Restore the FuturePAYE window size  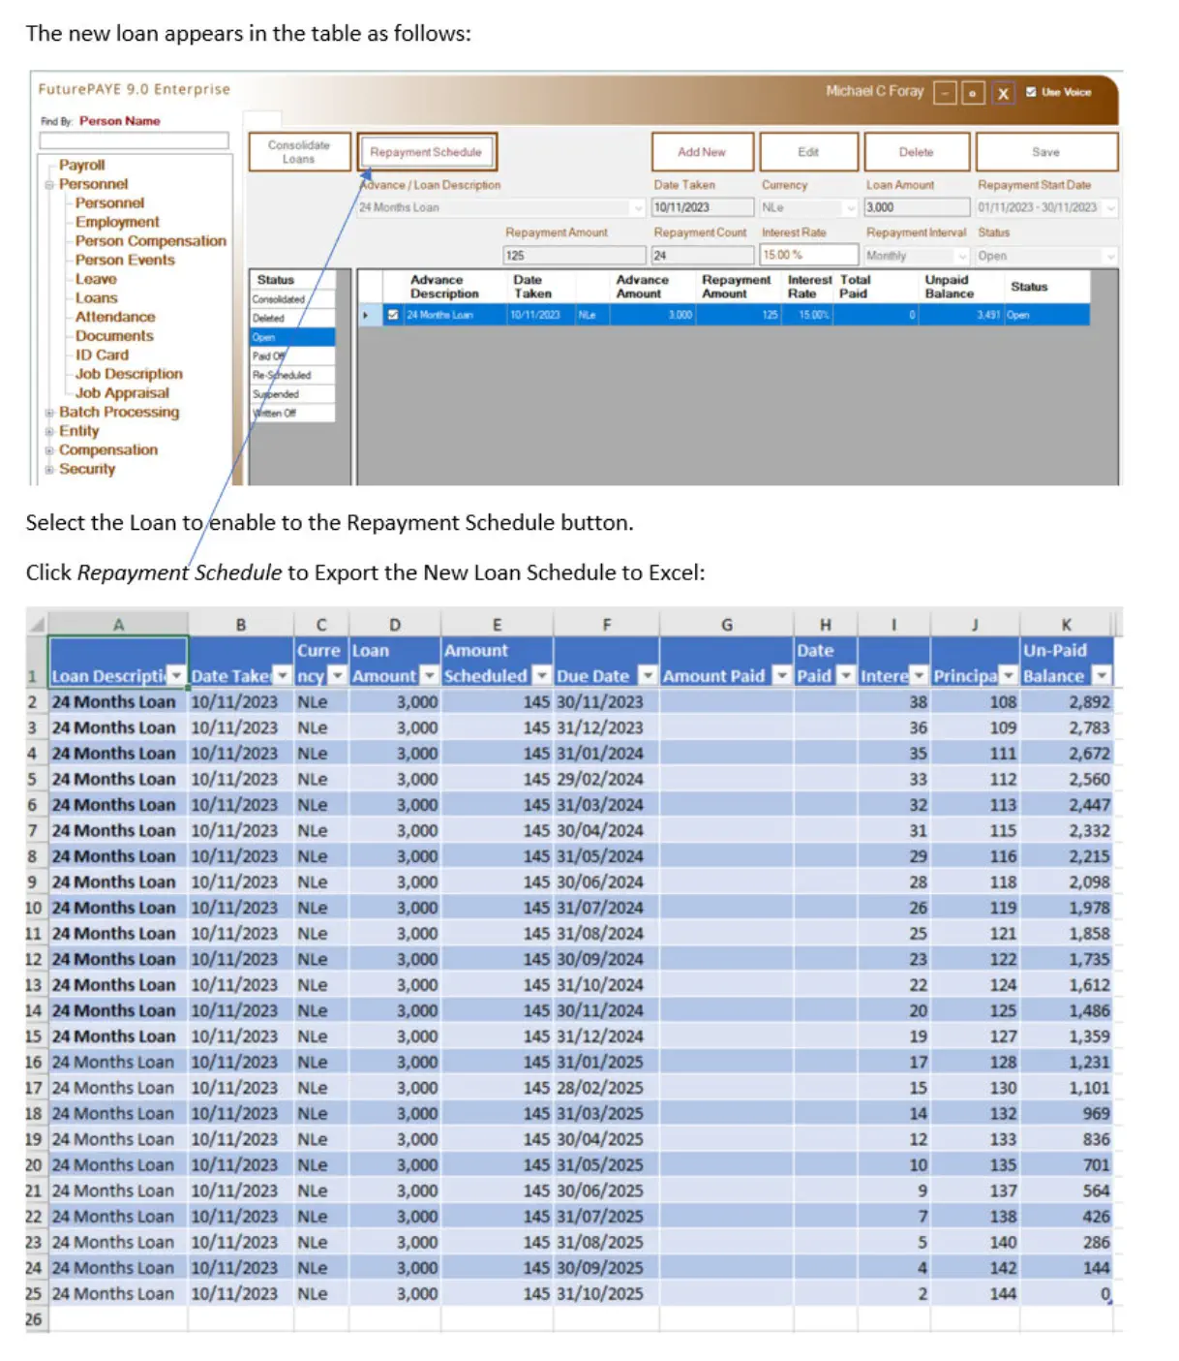coord(973,93)
